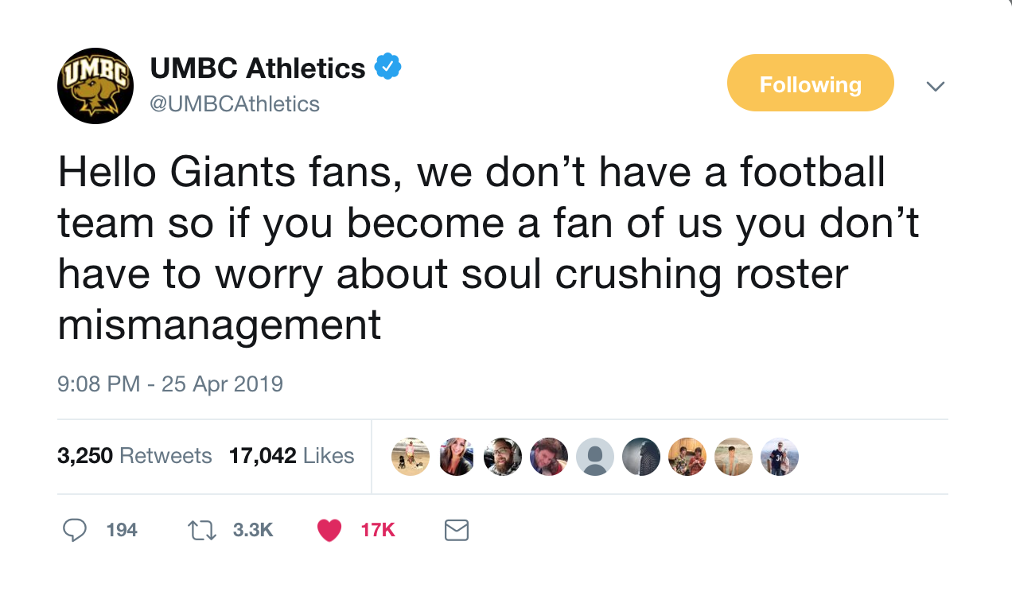This screenshot has height=592, width=1012.
Task: View the 17,042 Likes list
Action: (x=291, y=456)
